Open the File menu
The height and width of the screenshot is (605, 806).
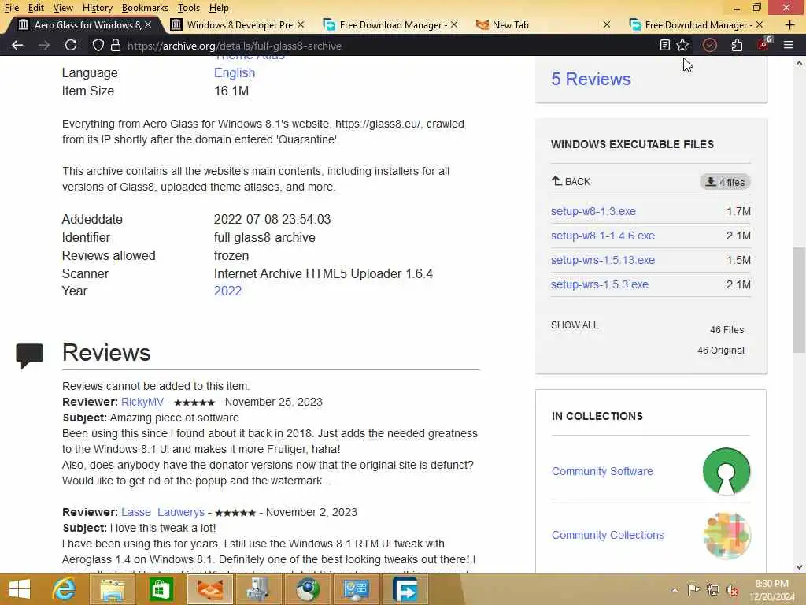coord(11,8)
